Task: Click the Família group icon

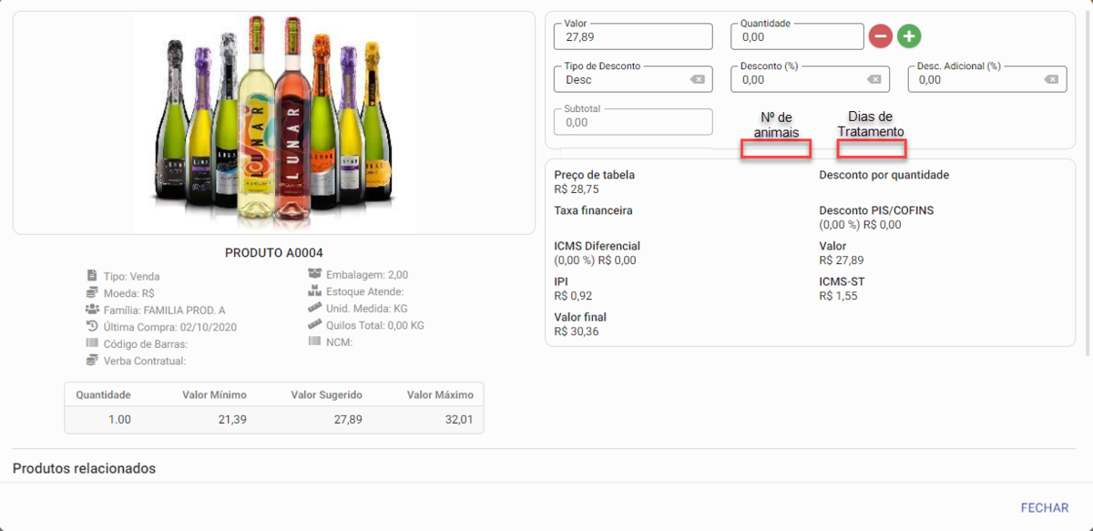Action: pyautogui.click(x=92, y=310)
